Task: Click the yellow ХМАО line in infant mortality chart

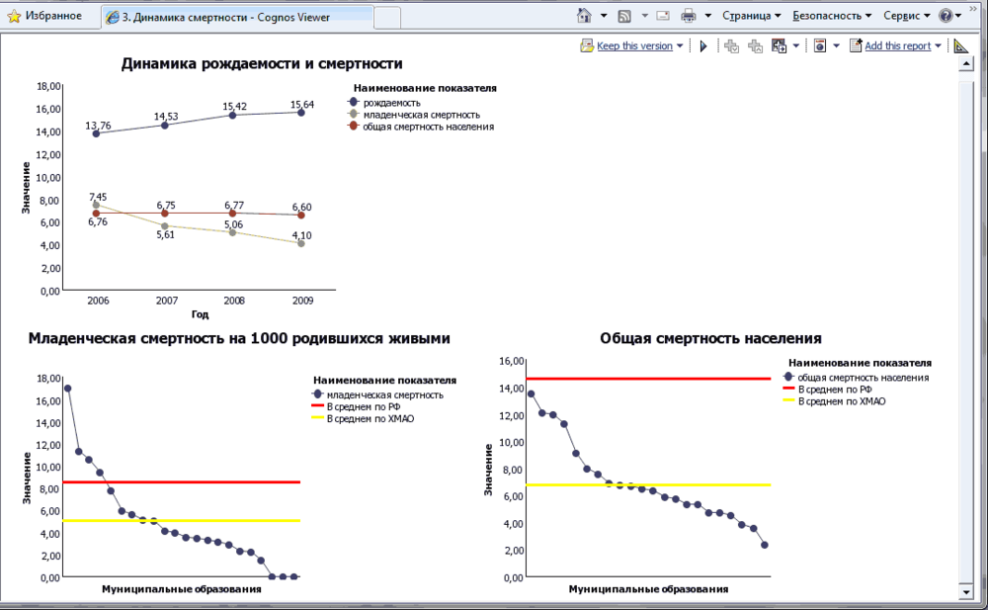Action: coord(182,520)
